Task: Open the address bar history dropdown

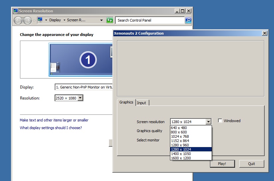Action: [x=101, y=20]
